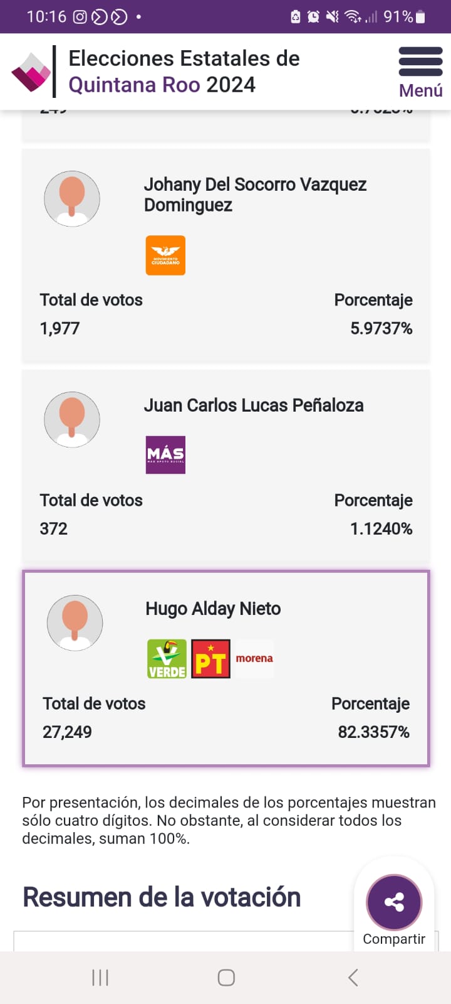Click the Elecciones Estatales de Quintana Roo title
The width and height of the screenshot is (451, 1004).
tap(184, 72)
